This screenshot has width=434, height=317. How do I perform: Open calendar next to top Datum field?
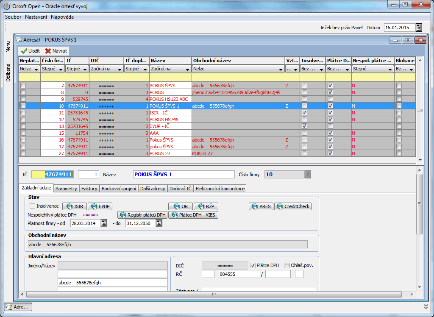tap(419, 28)
